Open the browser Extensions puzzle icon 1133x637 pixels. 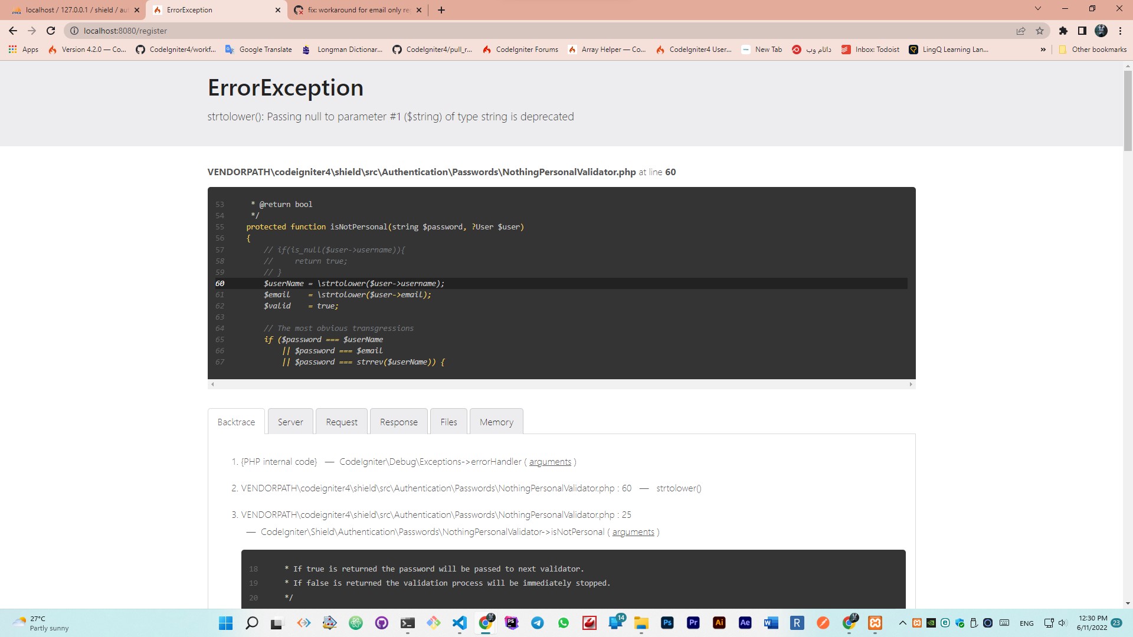pyautogui.click(x=1063, y=31)
